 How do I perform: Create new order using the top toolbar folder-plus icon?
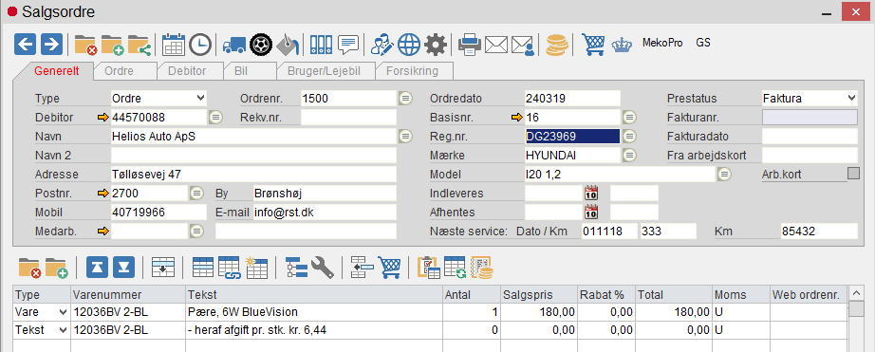(112, 44)
